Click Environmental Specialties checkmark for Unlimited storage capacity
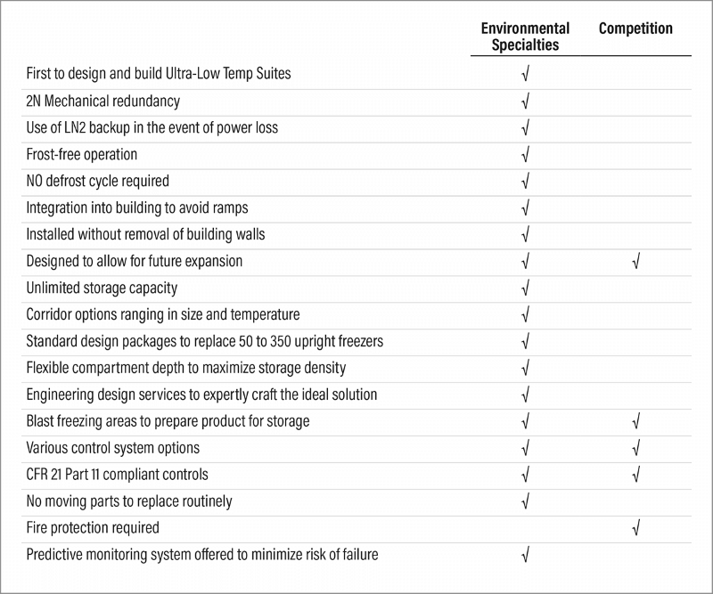Screen dimensions: 713x594 pyautogui.click(x=525, y=289)
